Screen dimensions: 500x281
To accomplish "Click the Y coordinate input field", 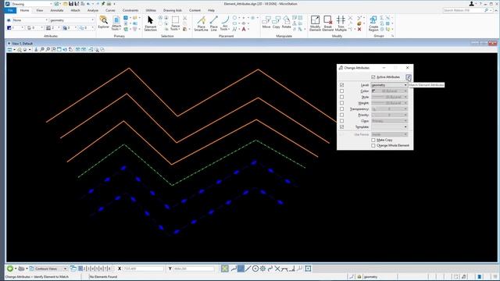I will click(194, 269).
